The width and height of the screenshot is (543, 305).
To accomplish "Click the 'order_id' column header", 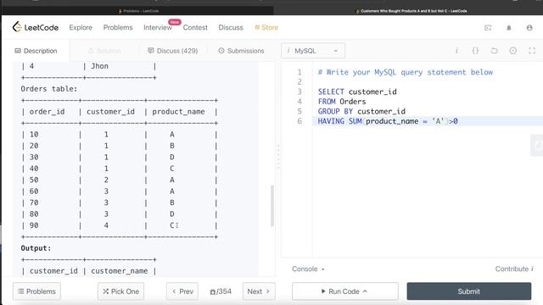I will (47, 112).
